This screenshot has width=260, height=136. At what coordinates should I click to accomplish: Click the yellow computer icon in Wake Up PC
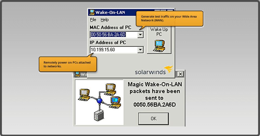tap(159, 46)
